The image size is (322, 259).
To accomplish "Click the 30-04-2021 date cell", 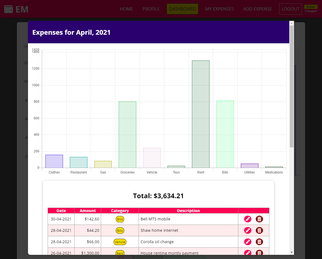I will click(x=61, y=219).
